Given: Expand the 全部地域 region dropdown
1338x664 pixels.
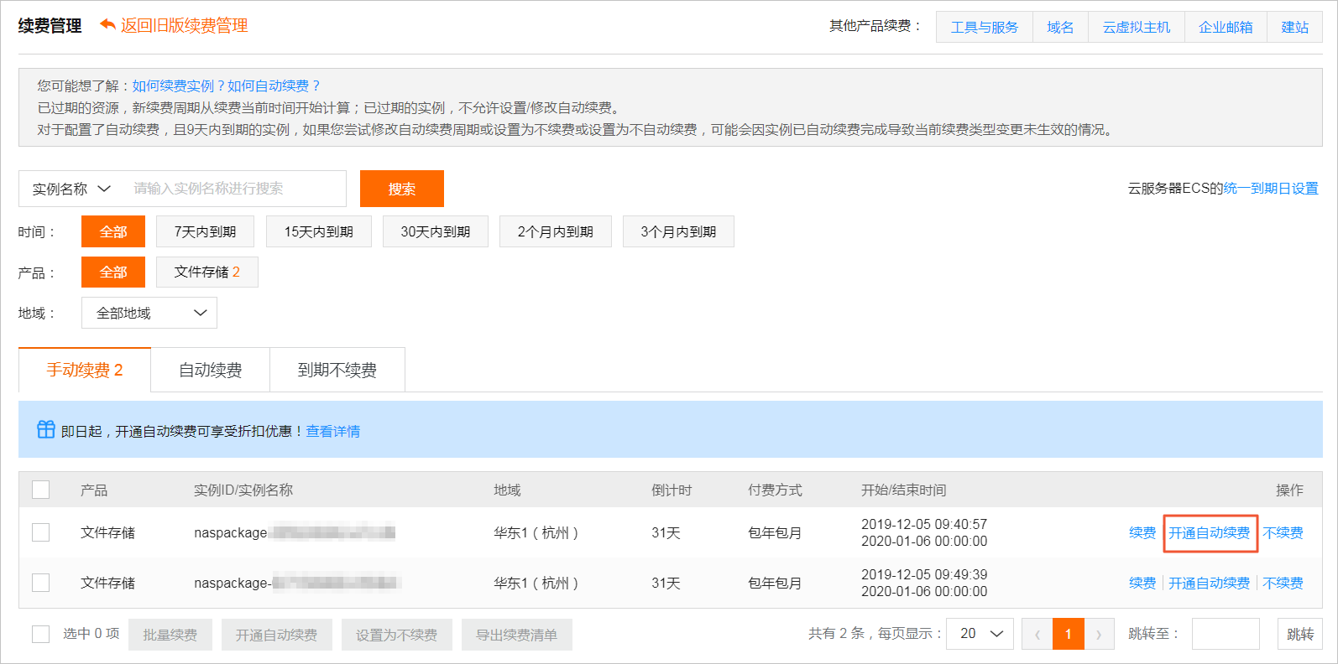Looking at the screenshot, I should 149,313.
